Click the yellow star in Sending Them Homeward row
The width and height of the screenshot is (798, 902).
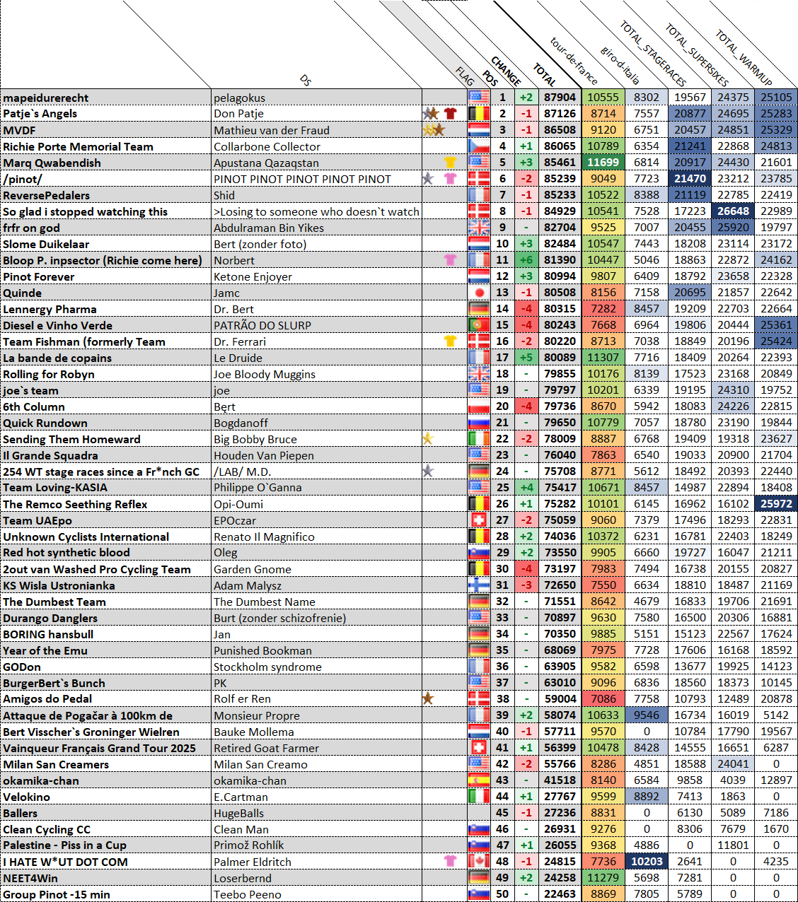(428, 439)
